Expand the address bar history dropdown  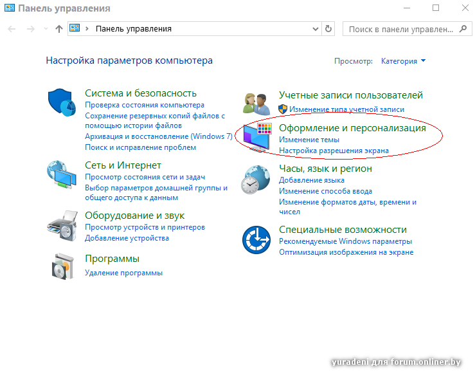[316, 29]
